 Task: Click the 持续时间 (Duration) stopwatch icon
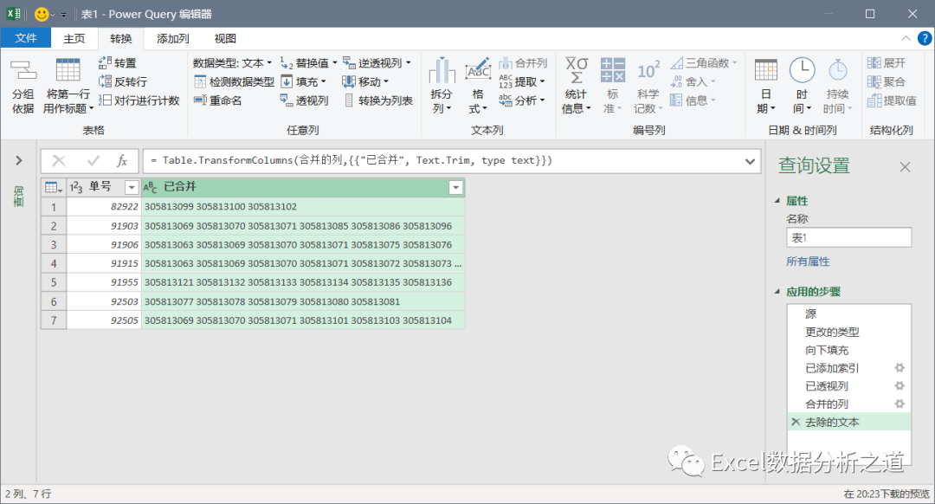coord(838,70)
